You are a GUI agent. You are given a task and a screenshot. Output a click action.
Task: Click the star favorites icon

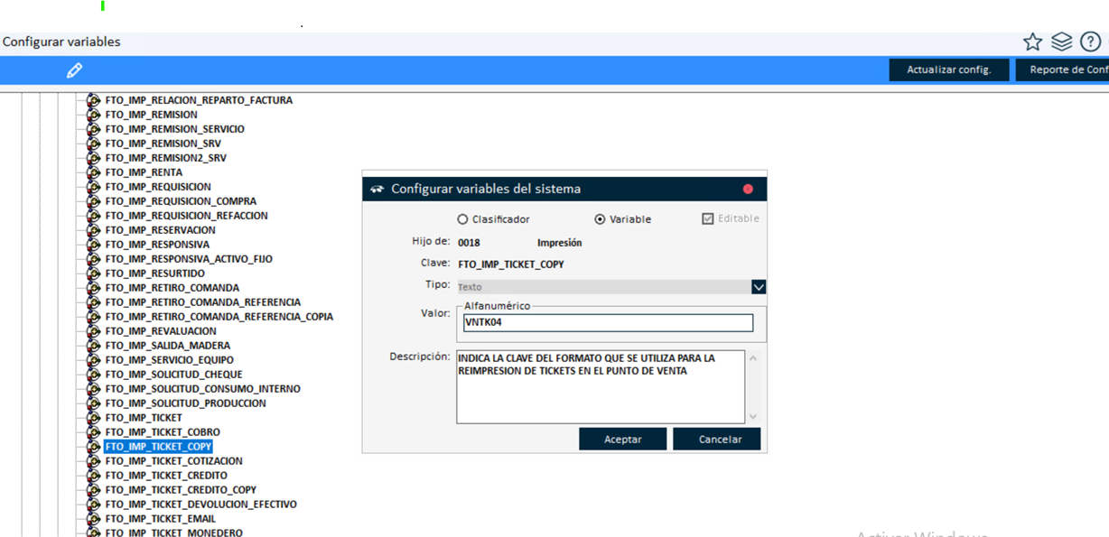click(x=1032, y=42)
